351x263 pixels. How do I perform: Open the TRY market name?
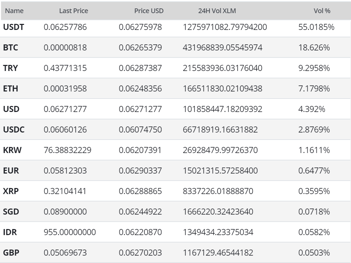(x=10, y=68)
